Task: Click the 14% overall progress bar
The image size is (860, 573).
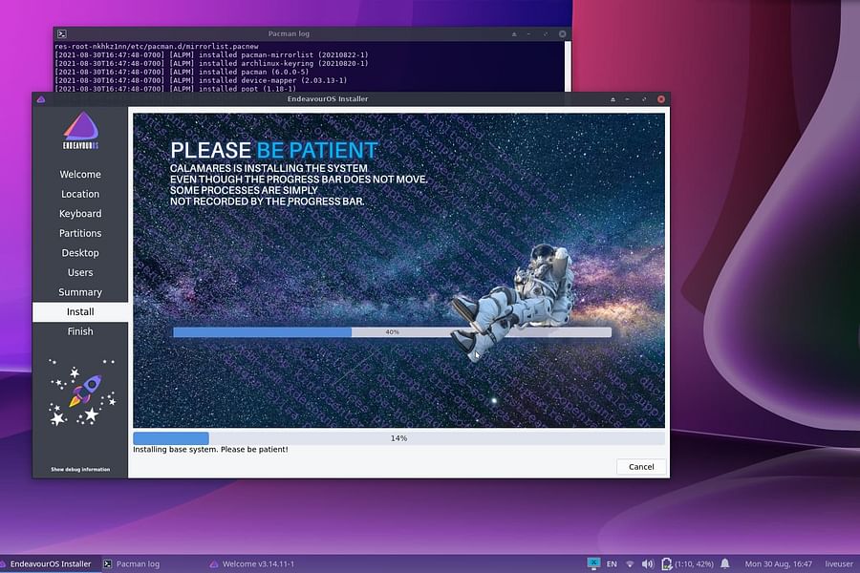Action: [x=398, y=437]
